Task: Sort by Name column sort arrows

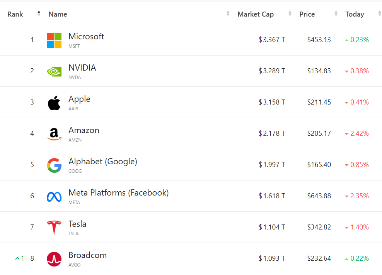Action: click(228, 14)
